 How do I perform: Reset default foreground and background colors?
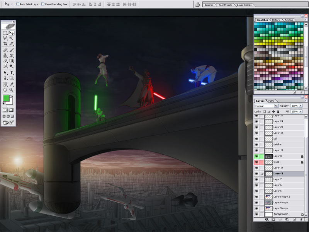tap(4, 104)
